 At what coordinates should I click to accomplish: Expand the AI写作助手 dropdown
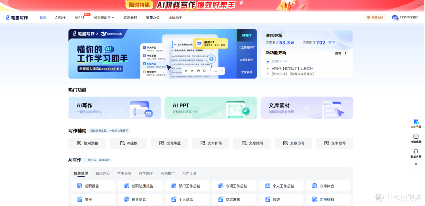click(x=104, y=18)
